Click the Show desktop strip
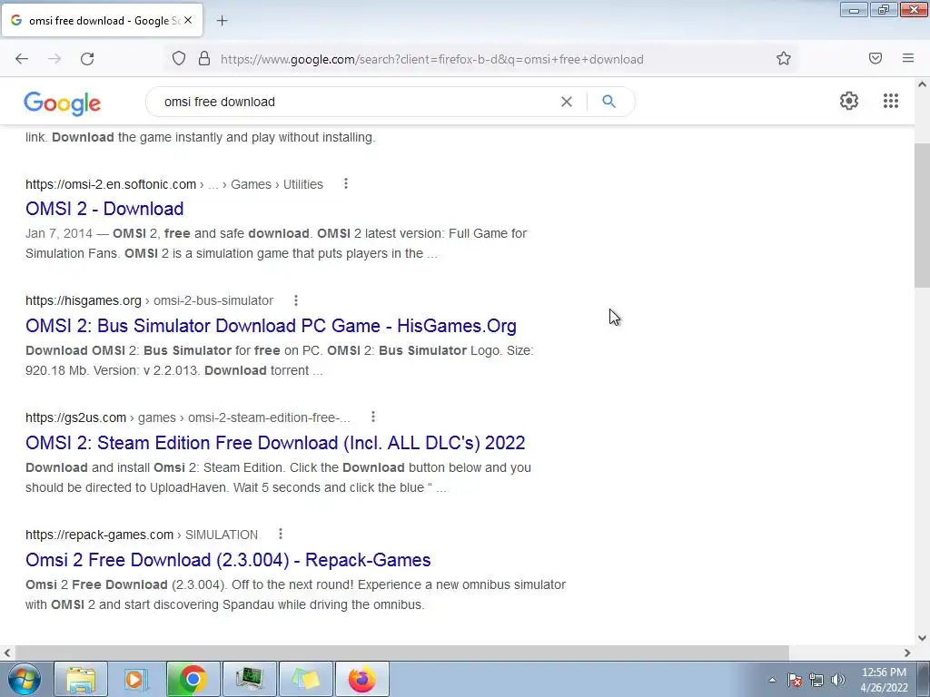930x697 pixels. coord(924,679)
